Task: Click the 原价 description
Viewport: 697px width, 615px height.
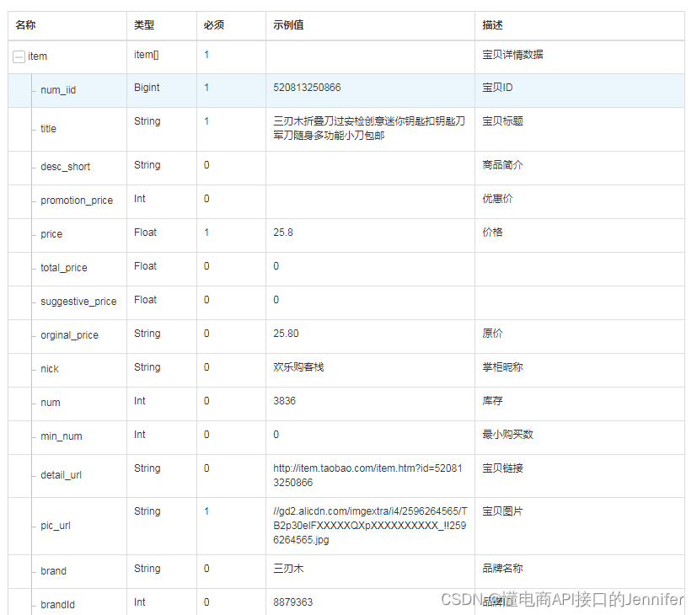Action: click(492, 334)
